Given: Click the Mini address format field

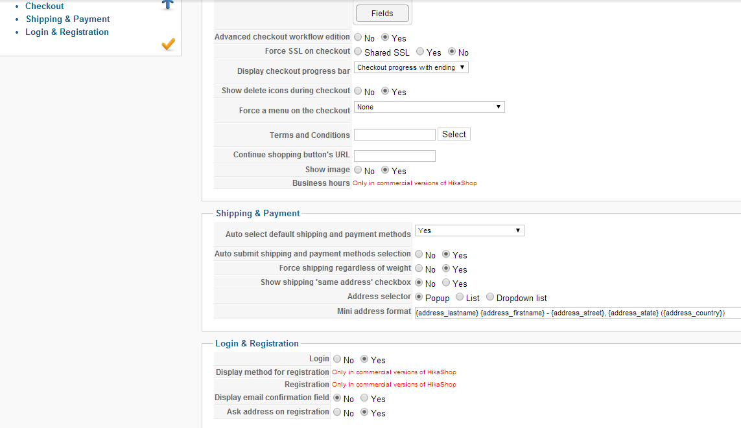Looking at the screenshot, I should click(x=577, y=313).
